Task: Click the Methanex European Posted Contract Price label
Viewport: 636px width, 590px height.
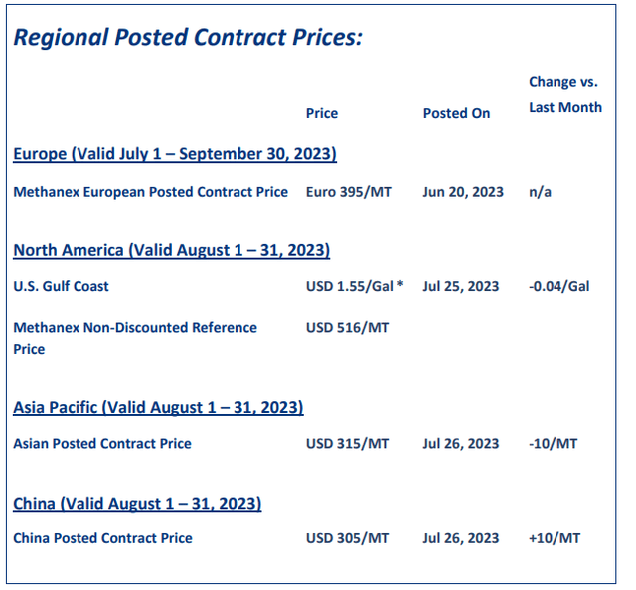Action: click(x=150, y=192)
